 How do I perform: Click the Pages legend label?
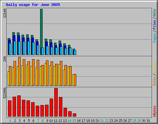coord(155,38)
